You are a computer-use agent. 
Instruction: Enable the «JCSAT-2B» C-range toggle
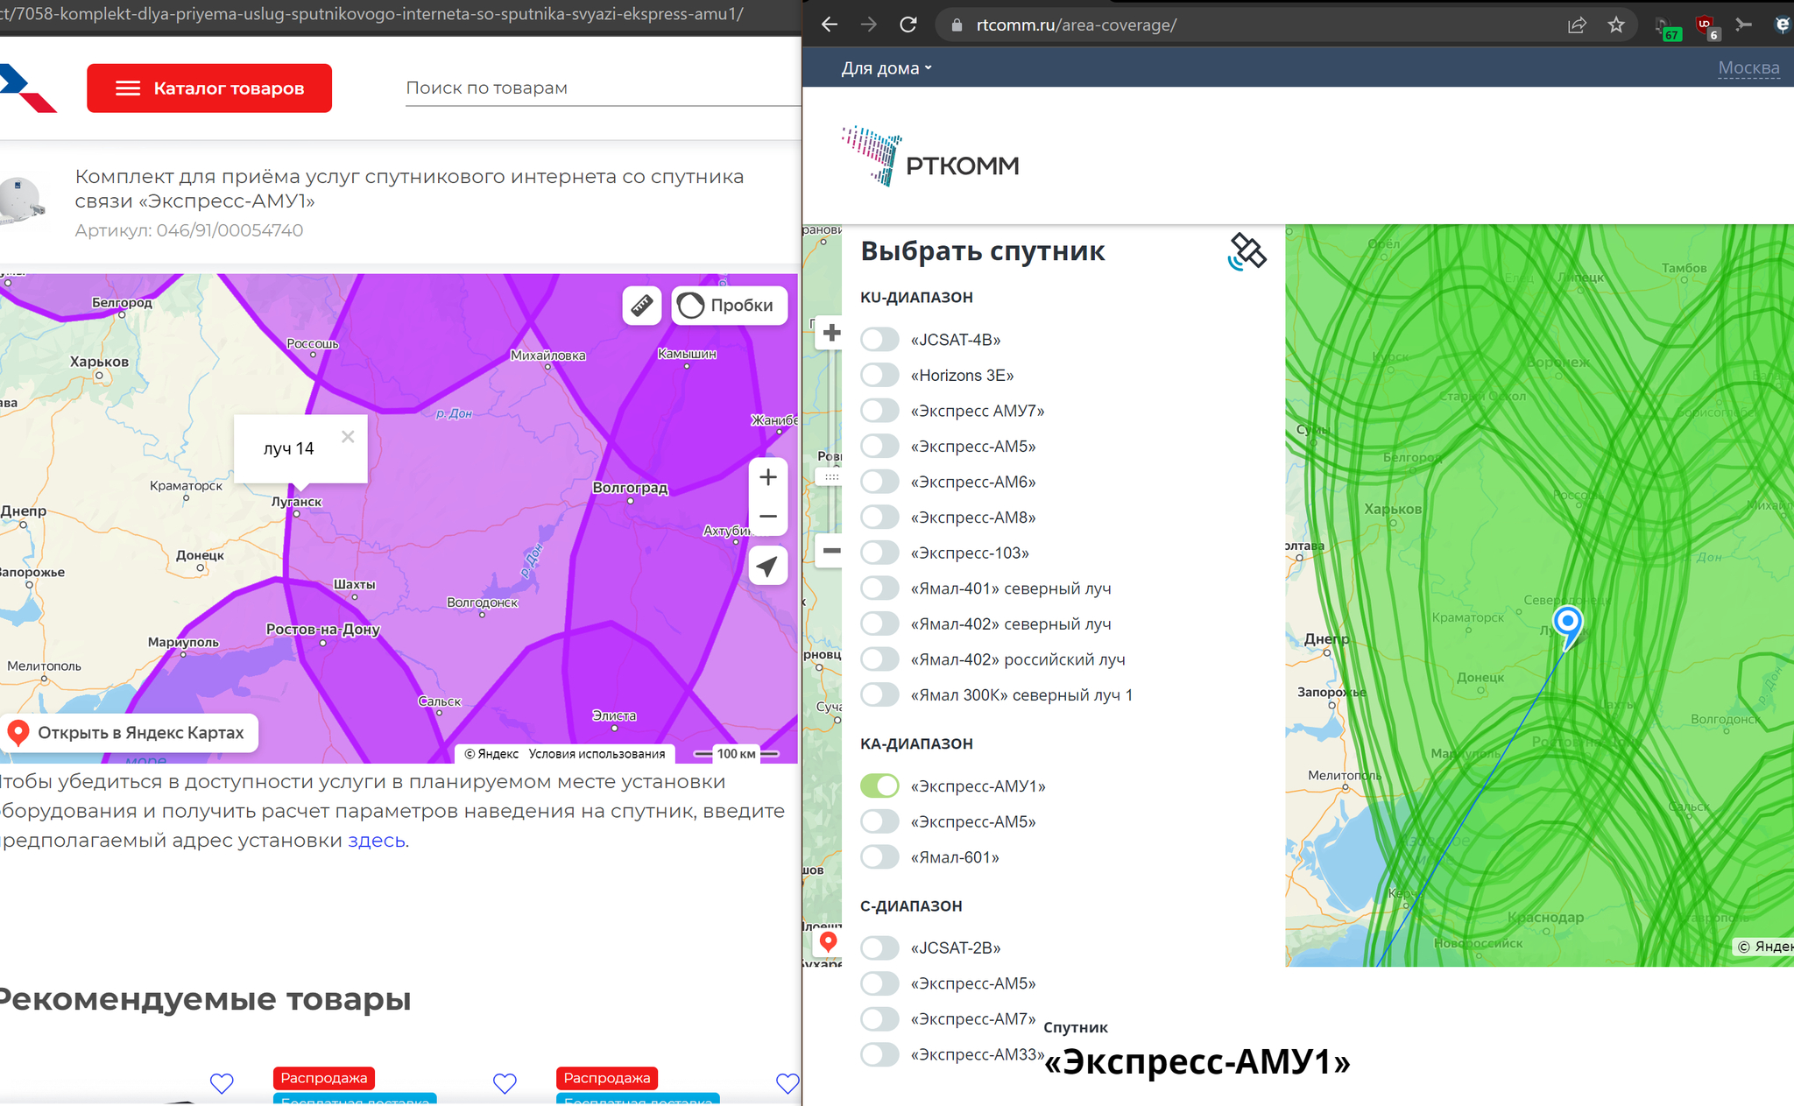[x=879, y=947]
